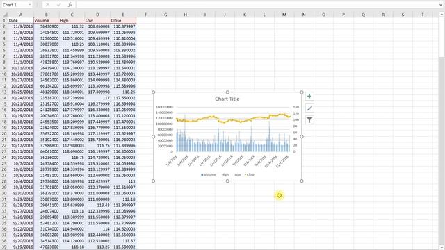Click the primary vertical axis label 160000000

pyautogui.click(x=164, y=107)
